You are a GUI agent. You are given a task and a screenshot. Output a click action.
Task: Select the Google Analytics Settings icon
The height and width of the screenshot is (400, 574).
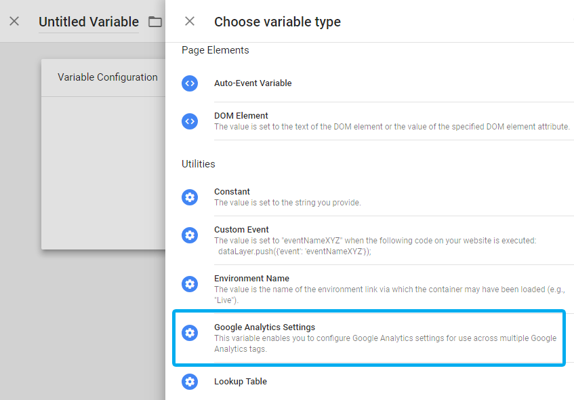coord(190,333)
